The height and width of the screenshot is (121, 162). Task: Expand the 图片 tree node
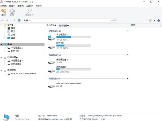pos(5,31)
